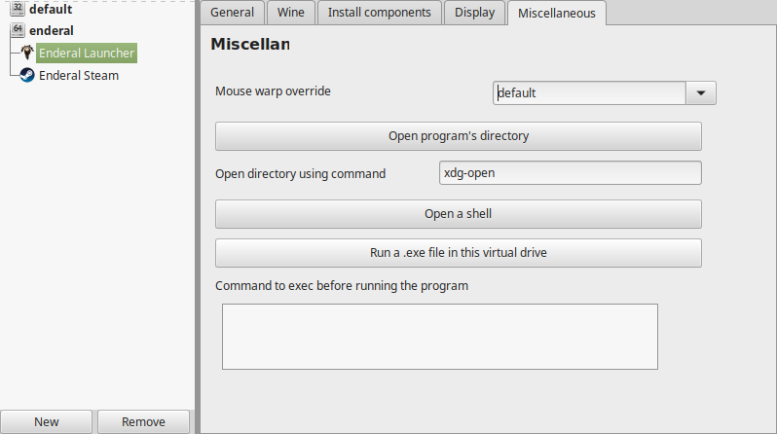Switch to the General tab

(232, 13)
